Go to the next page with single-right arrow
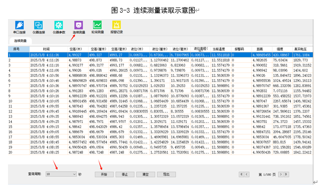This screenshot has height=187, width=319. pyautogui.click(x=281, y=174)
